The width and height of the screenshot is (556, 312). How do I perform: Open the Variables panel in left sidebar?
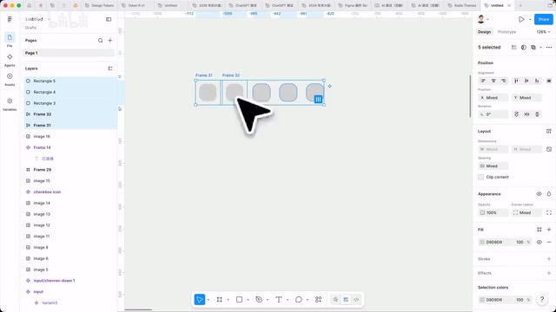click(10, 104)
